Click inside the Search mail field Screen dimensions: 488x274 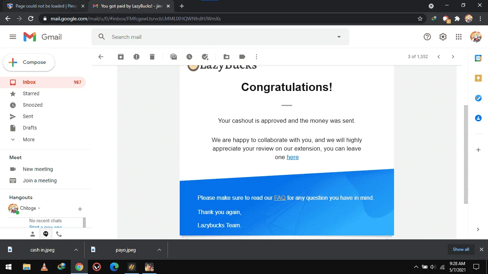coord(220,37)
